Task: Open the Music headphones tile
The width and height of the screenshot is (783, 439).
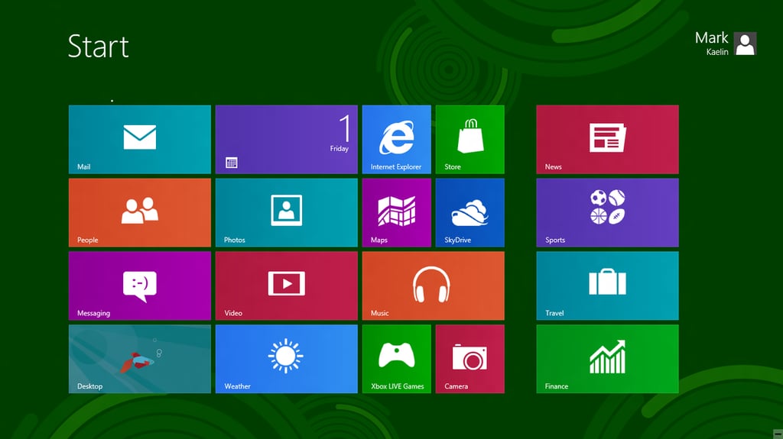Action: [434, 286]
